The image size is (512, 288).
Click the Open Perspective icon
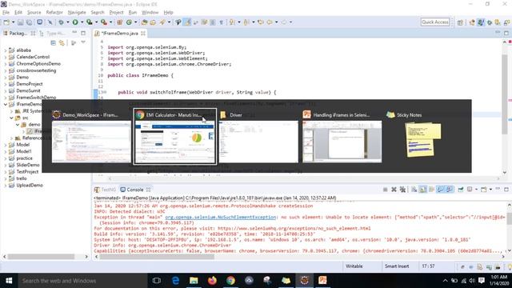point(460,22)
